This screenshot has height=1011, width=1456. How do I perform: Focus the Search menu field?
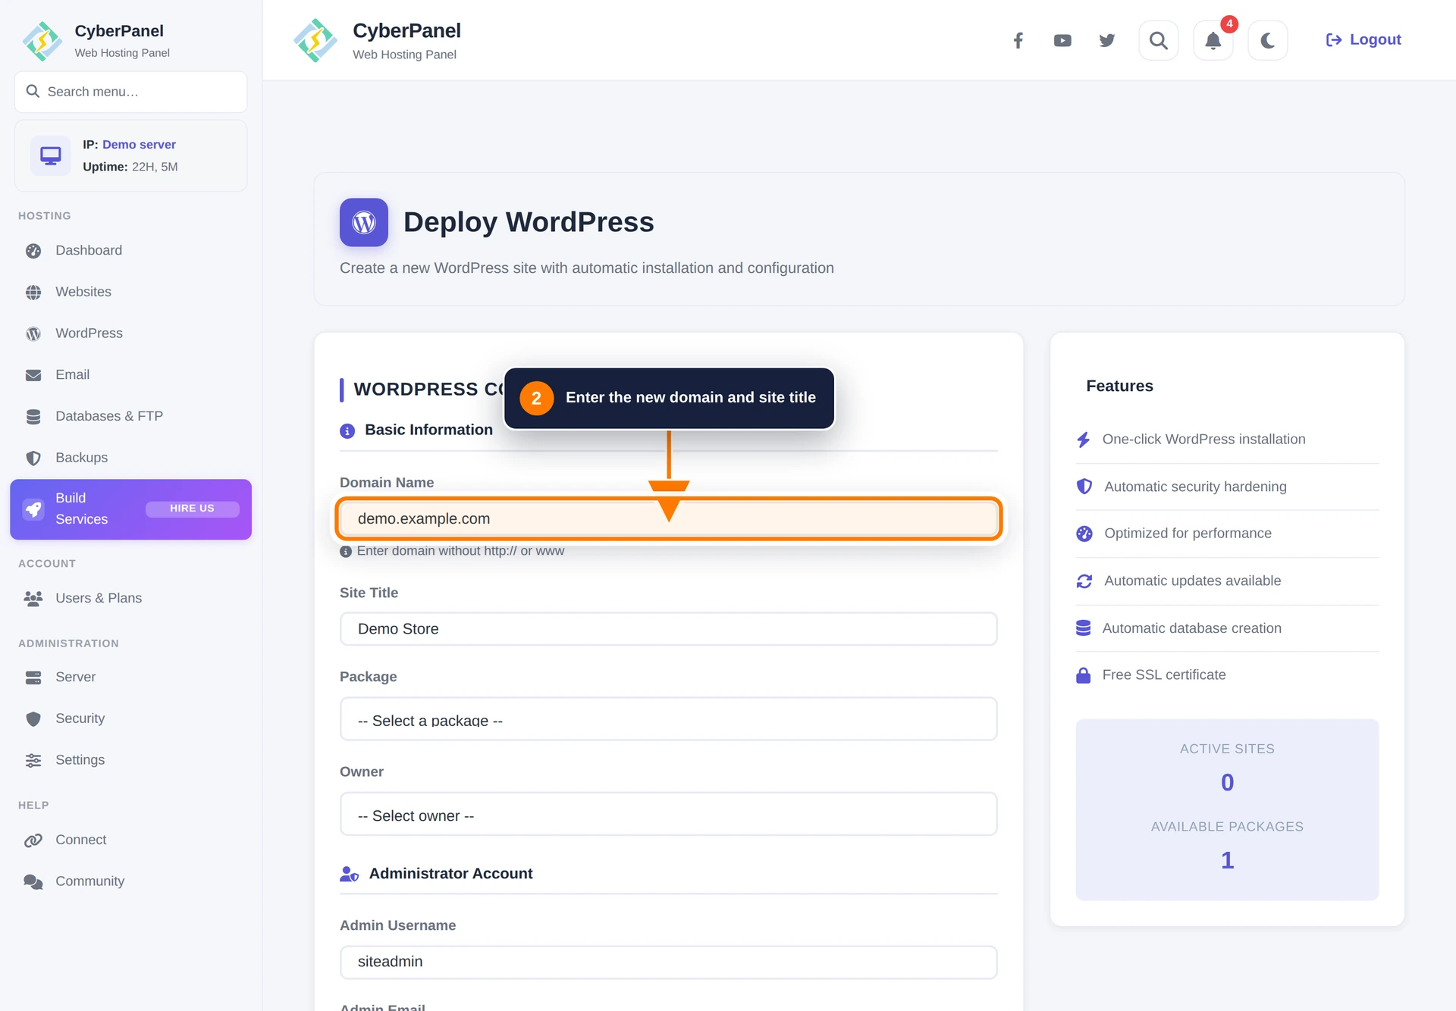131,92
